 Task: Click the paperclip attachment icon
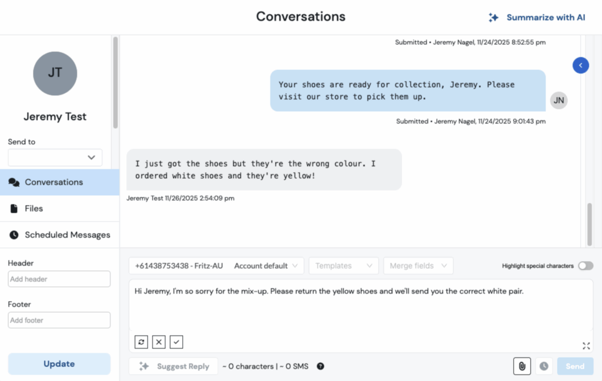(x=521, y=366)
